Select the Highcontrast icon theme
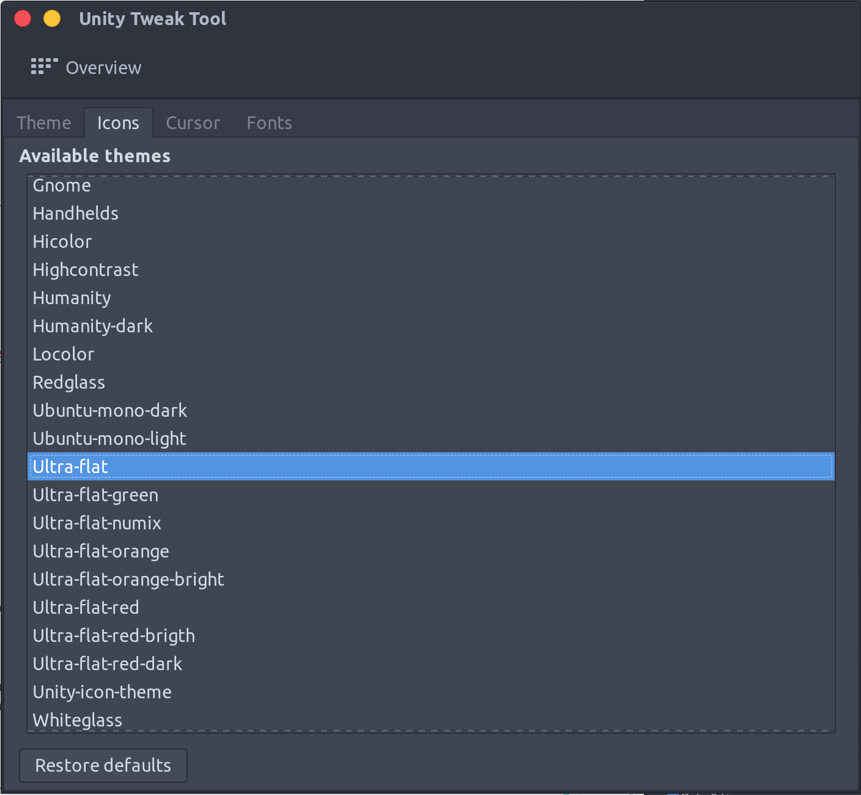This screenshot has height=795, width=861. [431, 270]
